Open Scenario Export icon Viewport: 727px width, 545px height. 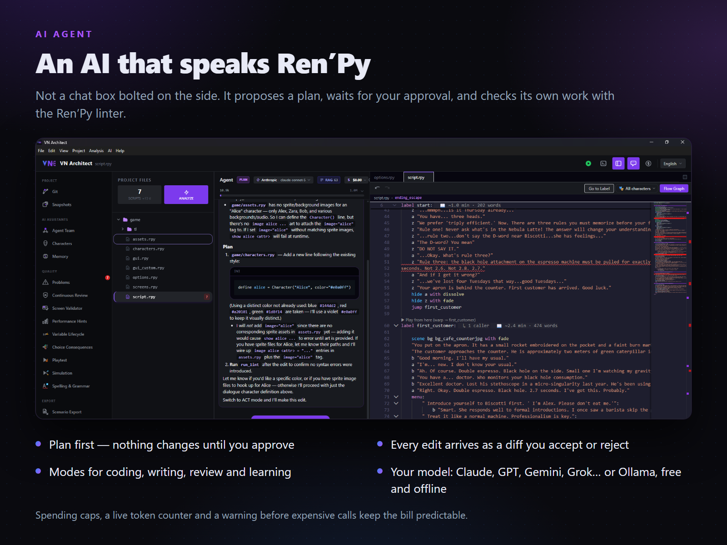(x=45, y=411)
